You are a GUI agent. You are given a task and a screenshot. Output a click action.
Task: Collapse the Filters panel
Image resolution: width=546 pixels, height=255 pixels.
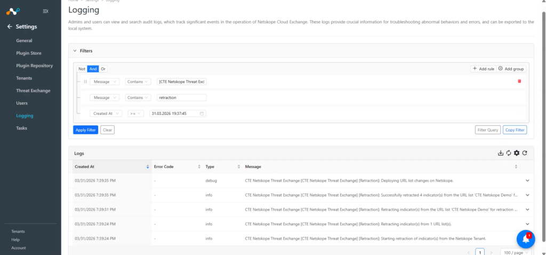pos(75,51)
